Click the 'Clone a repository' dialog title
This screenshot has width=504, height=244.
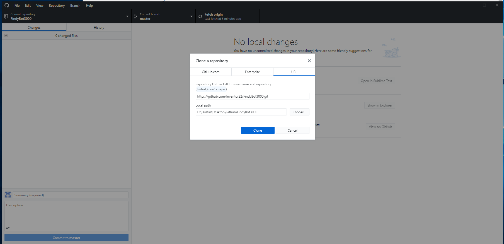pyautogui.click(x=212, y=61)
